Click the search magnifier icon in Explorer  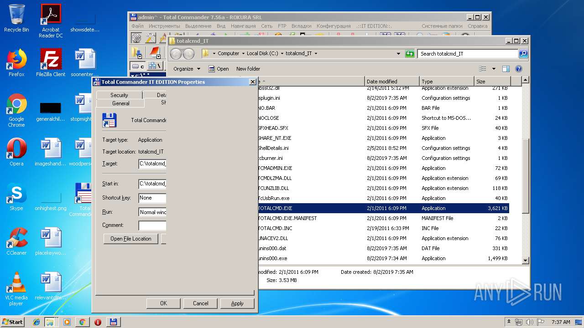(x=523, y=54)
